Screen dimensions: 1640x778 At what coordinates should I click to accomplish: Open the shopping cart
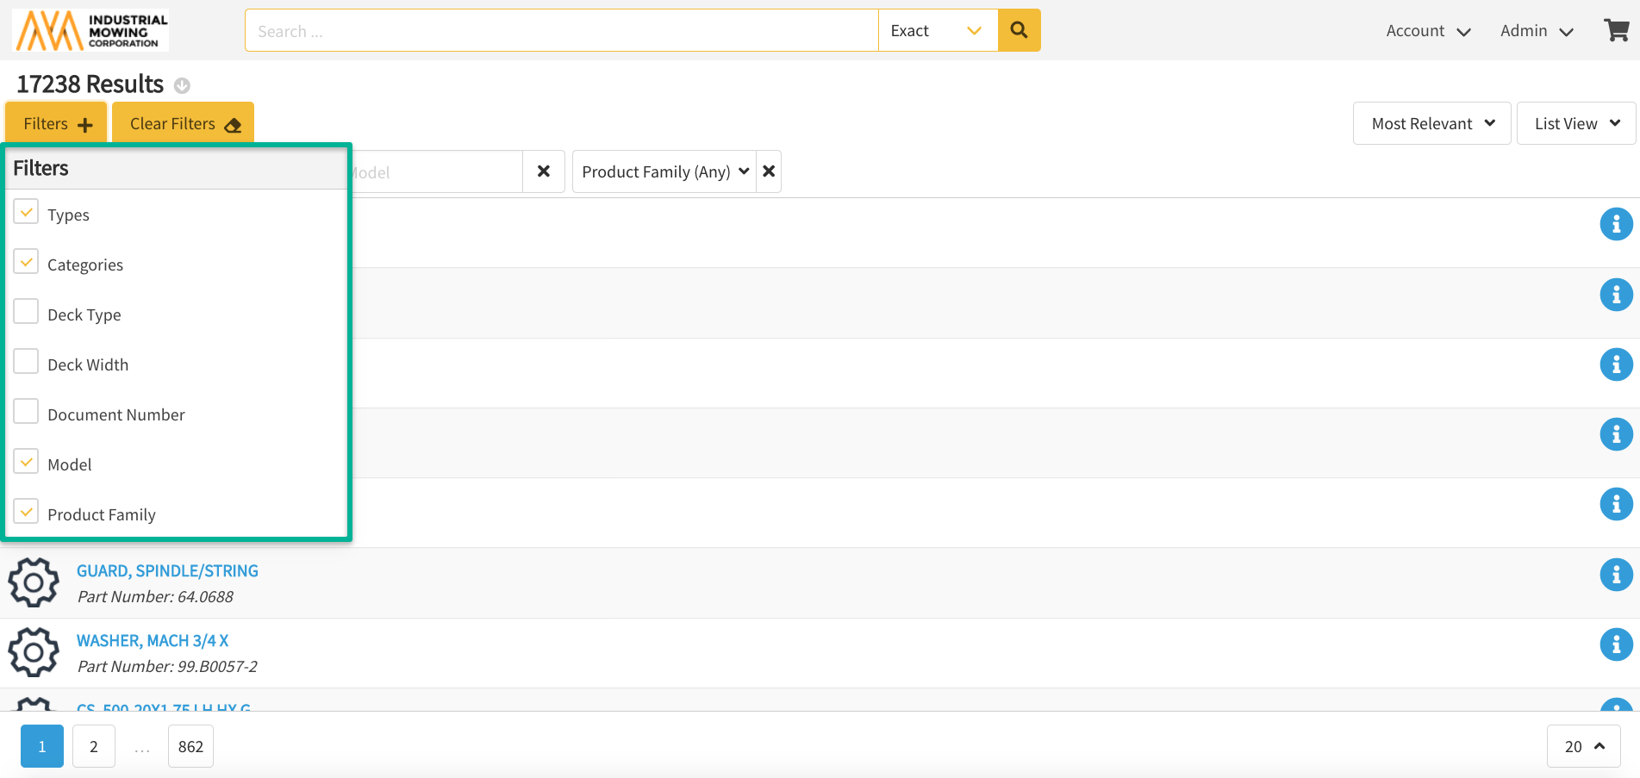(1616, 30)
